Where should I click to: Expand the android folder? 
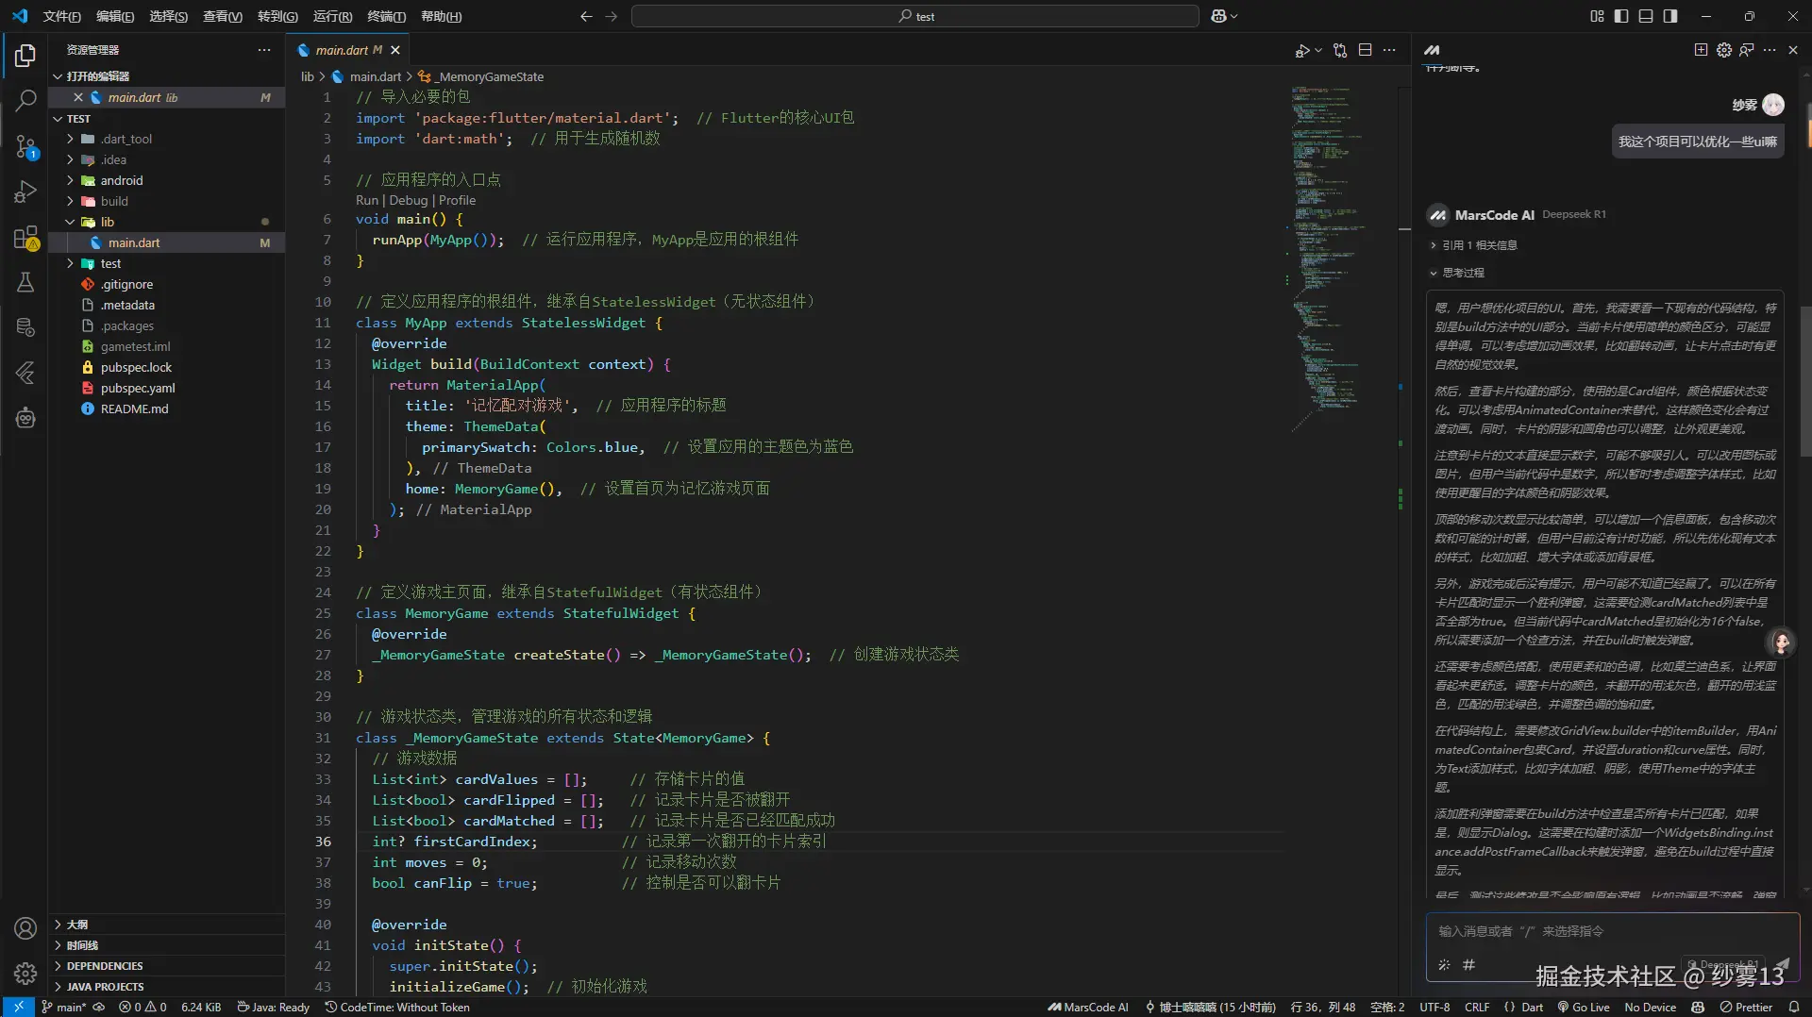coord(122,180)
